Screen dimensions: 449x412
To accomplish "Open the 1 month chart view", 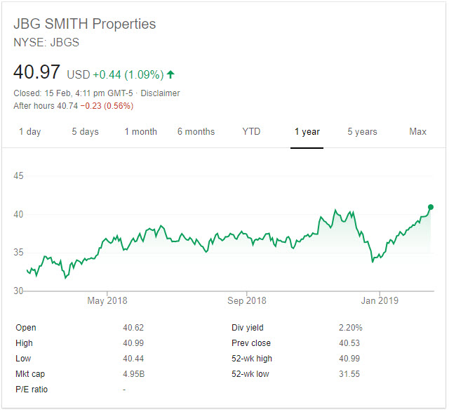I will (x=141, y=132).
